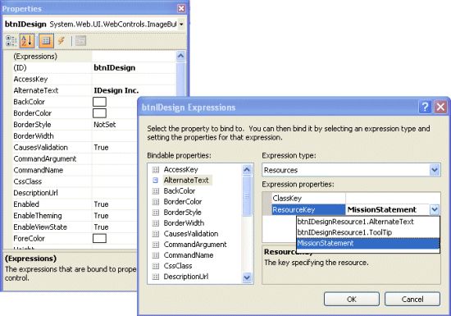Click the ClassKey value field
Image resolution: width=451 pixels, height=316 pixels.
coord(393,199)
